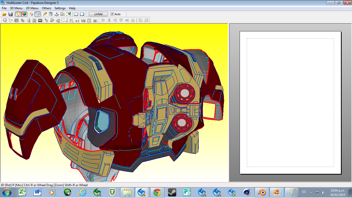Click the align horizontal center icon
Image resolution: width=352 pixels, height=198 pixels.
(109, 20)
